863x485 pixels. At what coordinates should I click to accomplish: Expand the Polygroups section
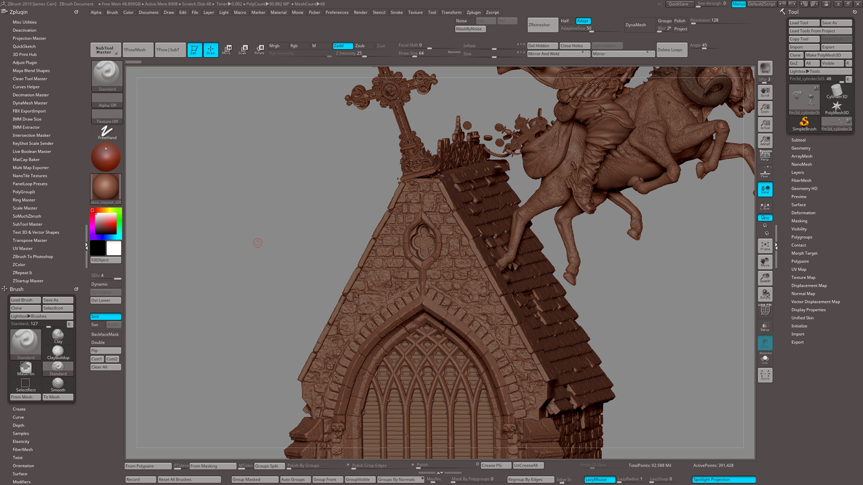[x=801, y=237]
